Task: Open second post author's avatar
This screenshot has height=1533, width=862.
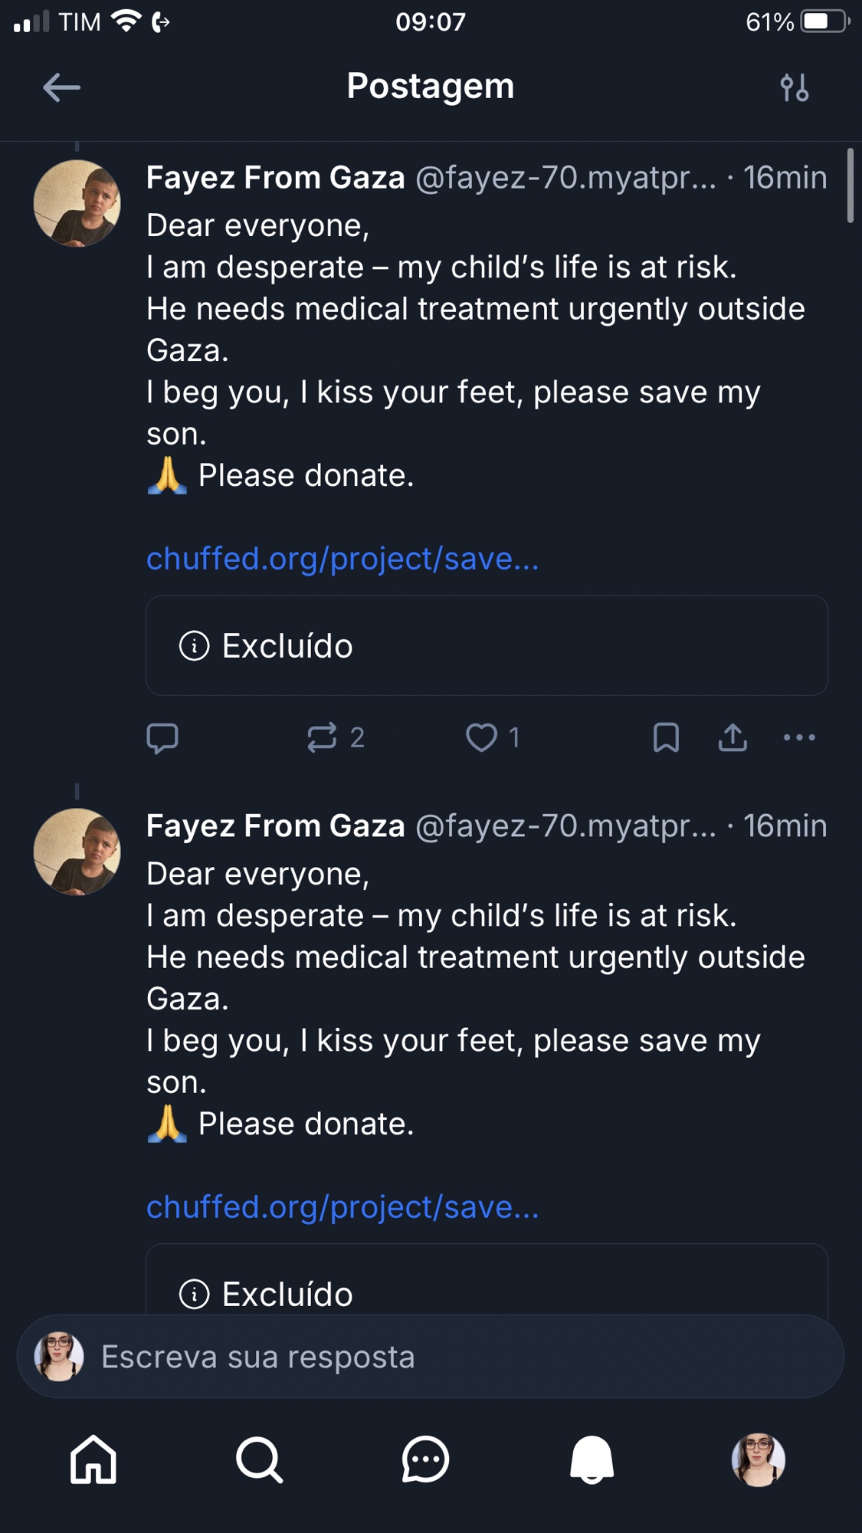Action: (x=77, y=852)
